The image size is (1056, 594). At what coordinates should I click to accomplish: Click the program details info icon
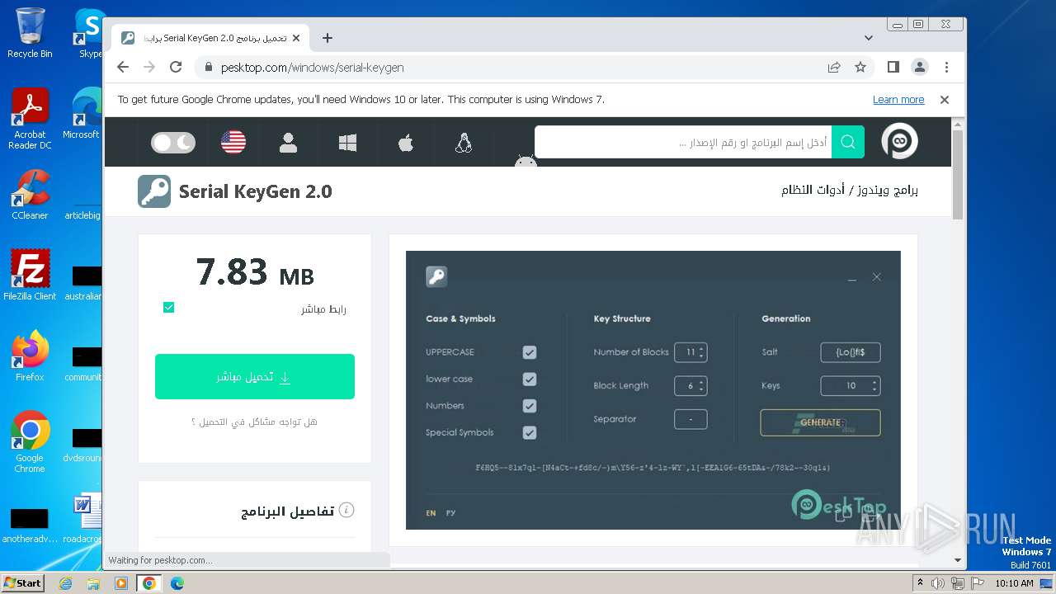click(346, 510)
